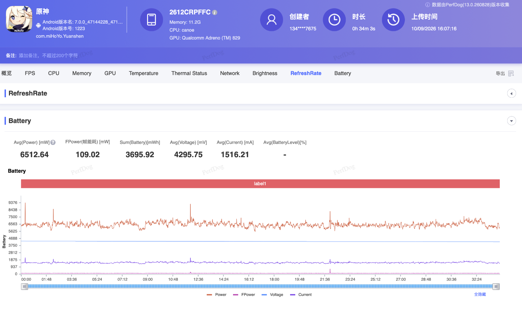Click the Android版本号: 1223 text

coord(64,28)
